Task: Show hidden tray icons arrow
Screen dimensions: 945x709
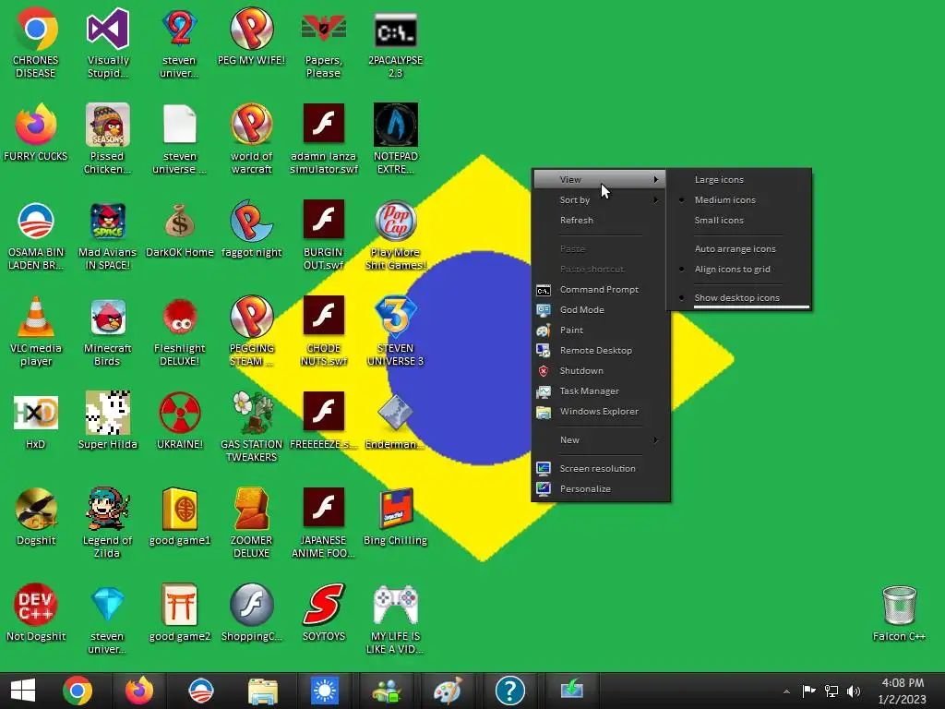Action: coord(786,691)
